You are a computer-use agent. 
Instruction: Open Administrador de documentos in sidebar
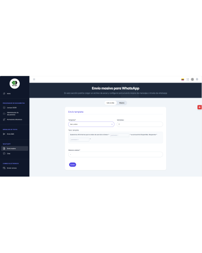click(11, 113)
